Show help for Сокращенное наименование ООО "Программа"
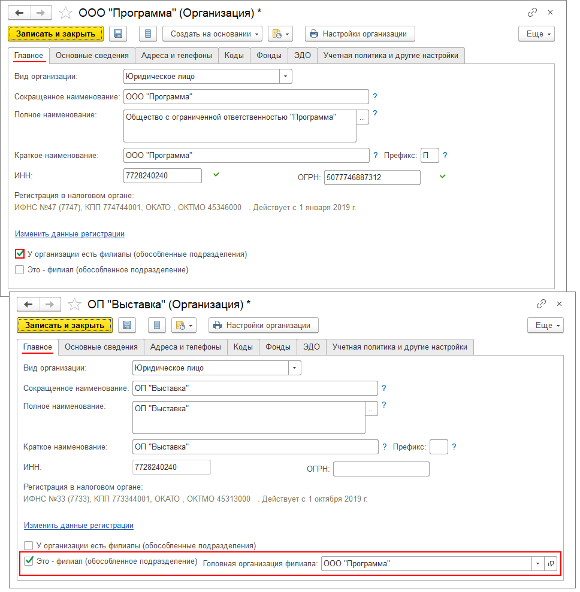The height and width of the screenshot is (592, 580). (x=375, y=96)
